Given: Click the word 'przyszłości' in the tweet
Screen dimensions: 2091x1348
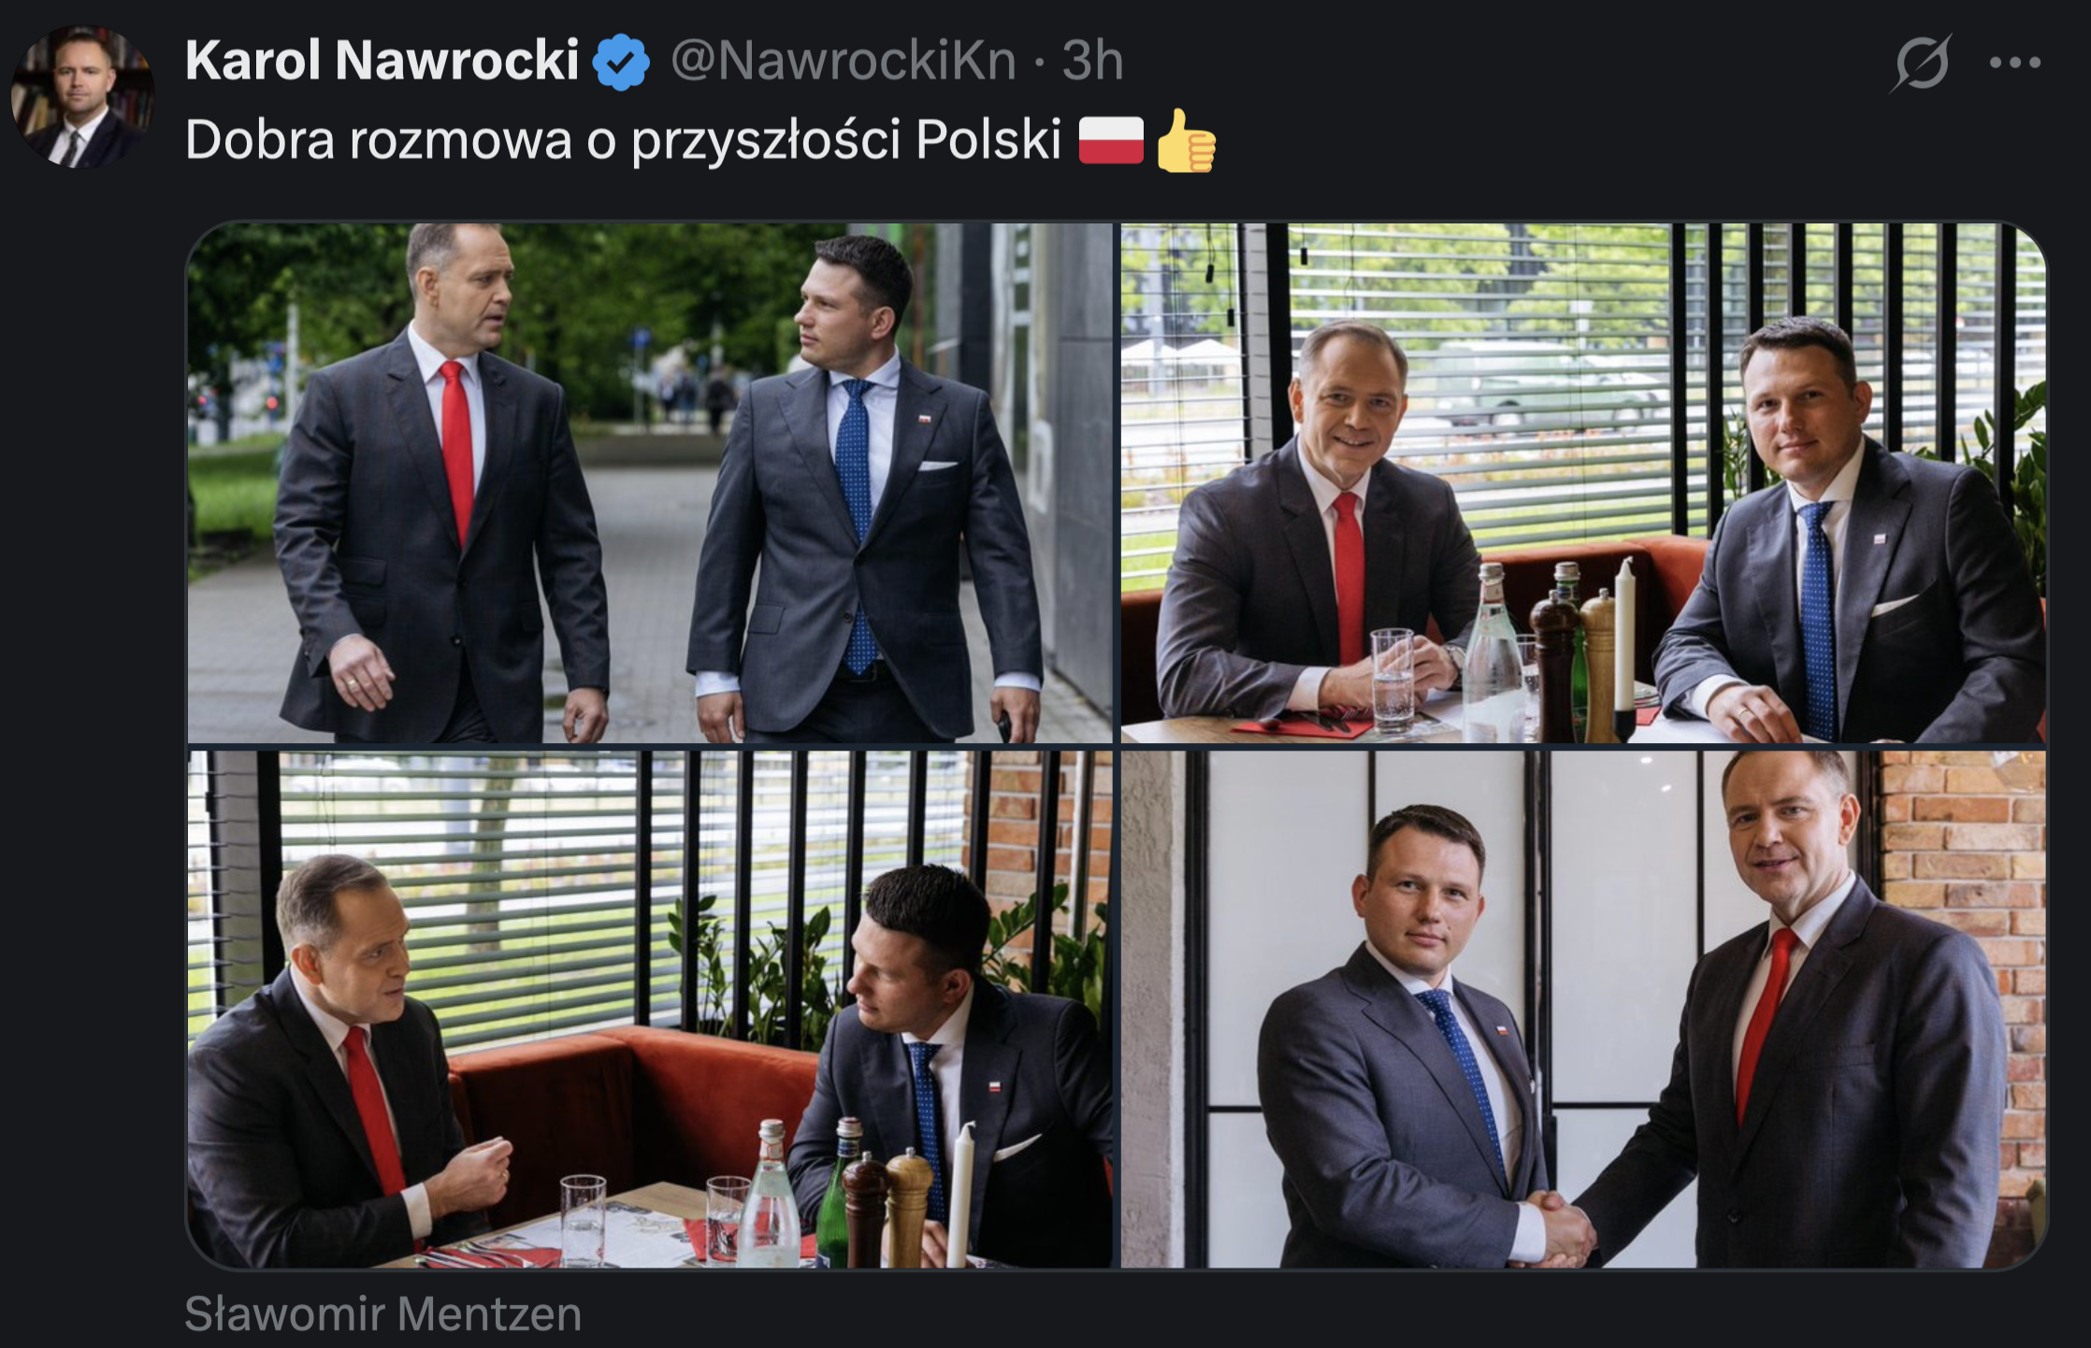Looking at the screenshot, I should click(x=765, y=142).
